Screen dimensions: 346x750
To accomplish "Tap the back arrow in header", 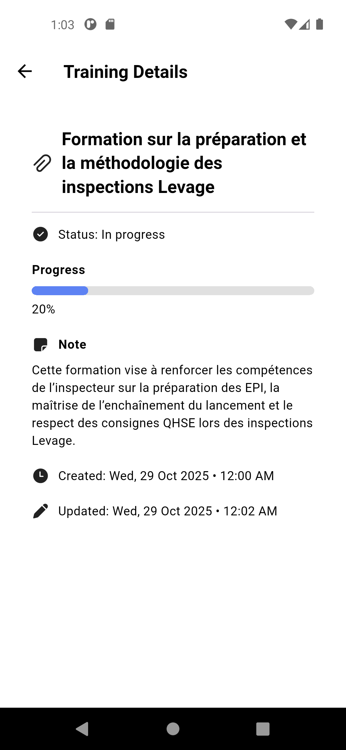I will click(25, 71).
